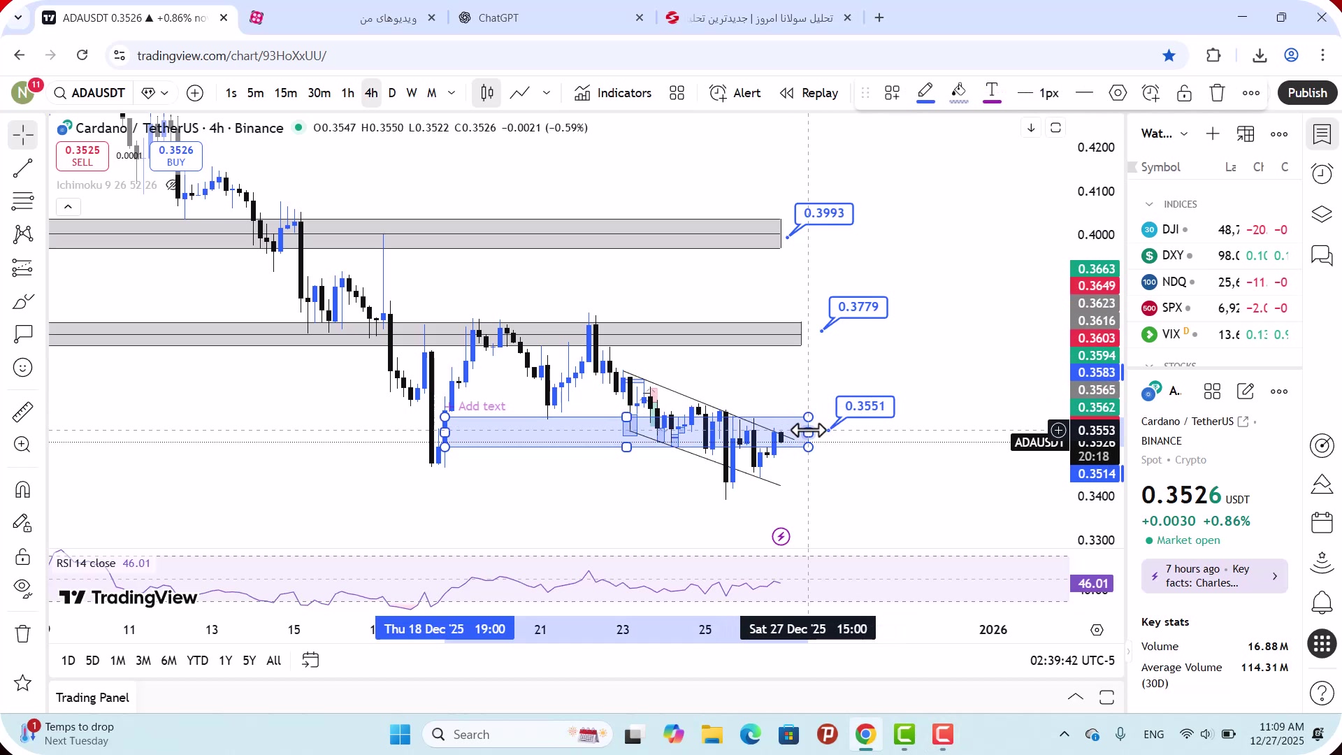Viewport: 1342px width, 755px height.
Task: Select the Fibonacci retracement tool
Action: pos(23,201)
